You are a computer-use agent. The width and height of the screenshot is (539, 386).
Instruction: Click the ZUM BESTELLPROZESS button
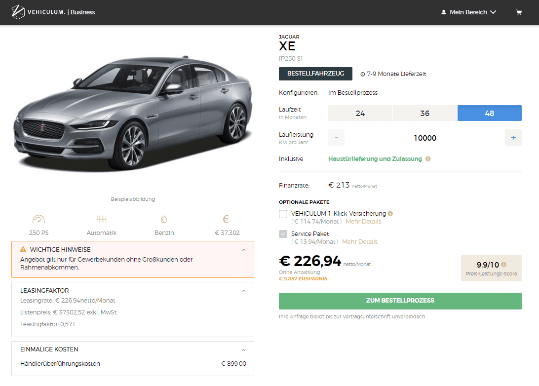point(400,301)
